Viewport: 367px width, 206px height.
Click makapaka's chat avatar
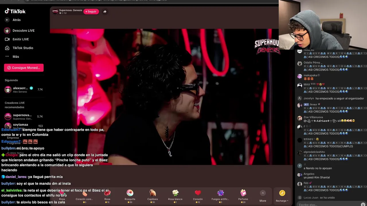pyautogui.click(x=300, y=76)
